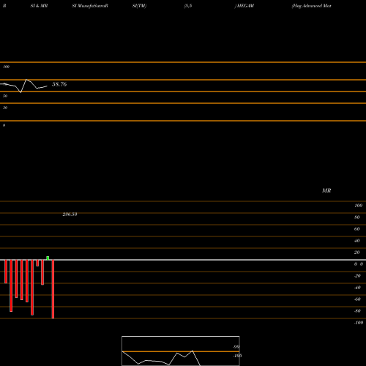Screen dimensions: 366x366
Task: Open the boxed mini line chart at the bottom
Action: point(181,351)
